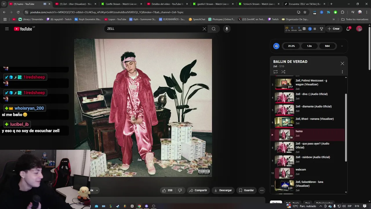The height and width of the screenshot is (209, 371).
Task: Click the install app icon in address bar
Action: point(299,12)
